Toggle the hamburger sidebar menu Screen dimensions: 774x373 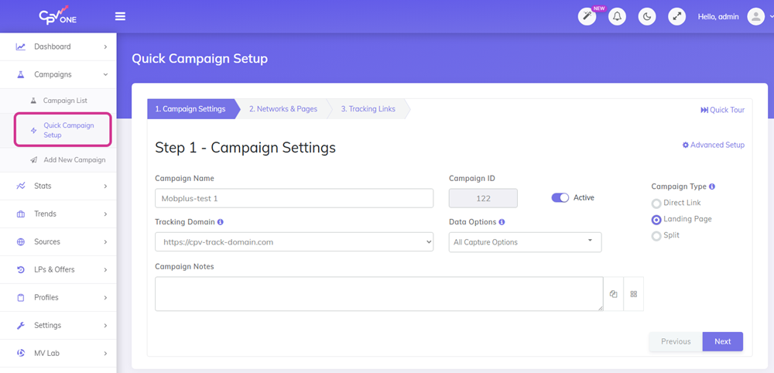(120, 16)
